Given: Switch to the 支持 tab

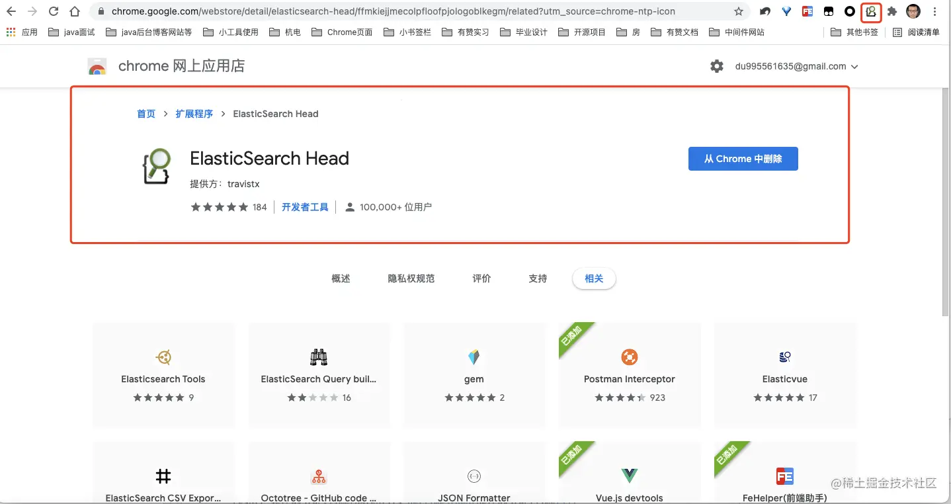Looking at the screenshot, I should coord(538,278).
